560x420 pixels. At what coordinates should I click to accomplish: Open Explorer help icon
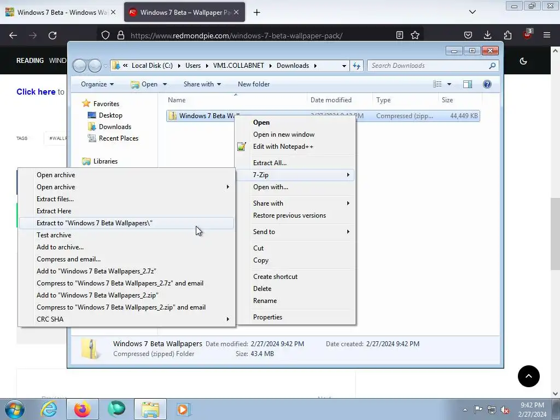[x=487, y=84]
